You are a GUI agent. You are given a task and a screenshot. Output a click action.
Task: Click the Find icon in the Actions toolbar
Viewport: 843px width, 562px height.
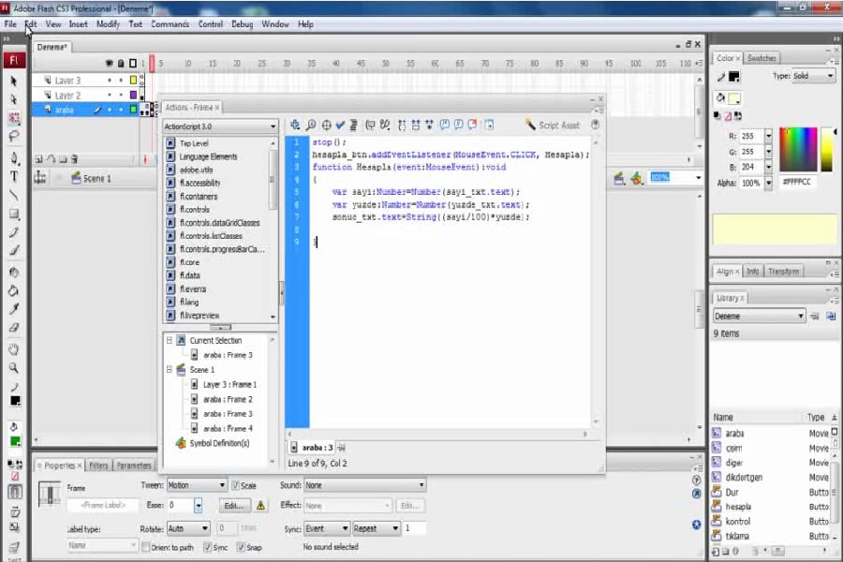click(x=311, y=126)
